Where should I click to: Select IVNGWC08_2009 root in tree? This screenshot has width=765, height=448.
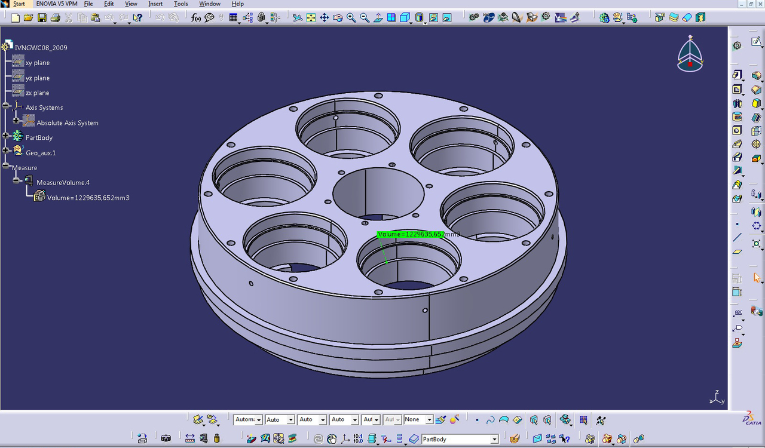(x=41, y=48)
